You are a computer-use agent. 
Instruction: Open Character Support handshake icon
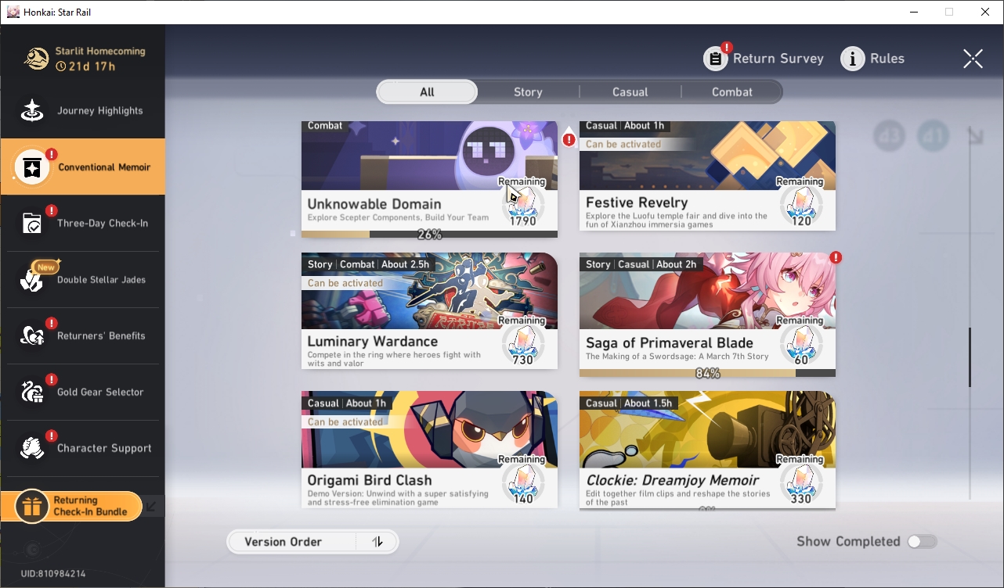pos(32,449)
